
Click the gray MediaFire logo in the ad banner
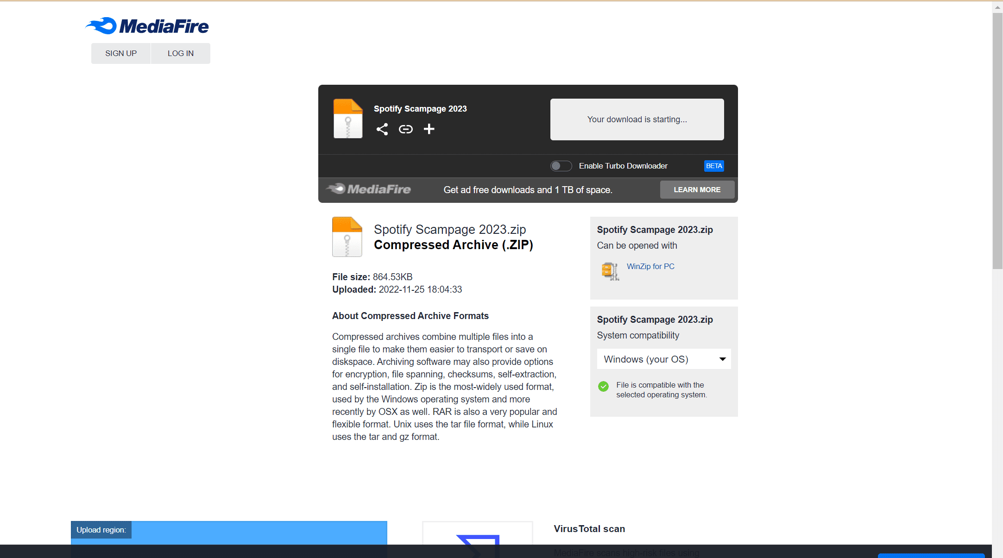[369, 189]
